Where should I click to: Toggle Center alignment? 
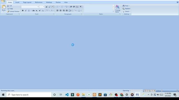click(x=60, y=11)
